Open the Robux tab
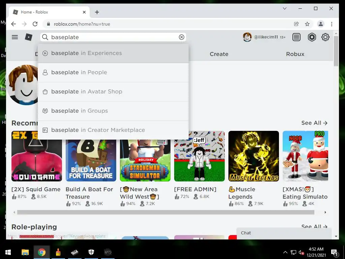 [295, 54]
